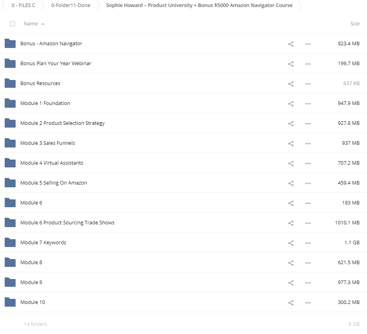The image size is (367, 334).
Task: Navigate to 0-Folder11-Done breadcrumb
Action: [71, 5]
